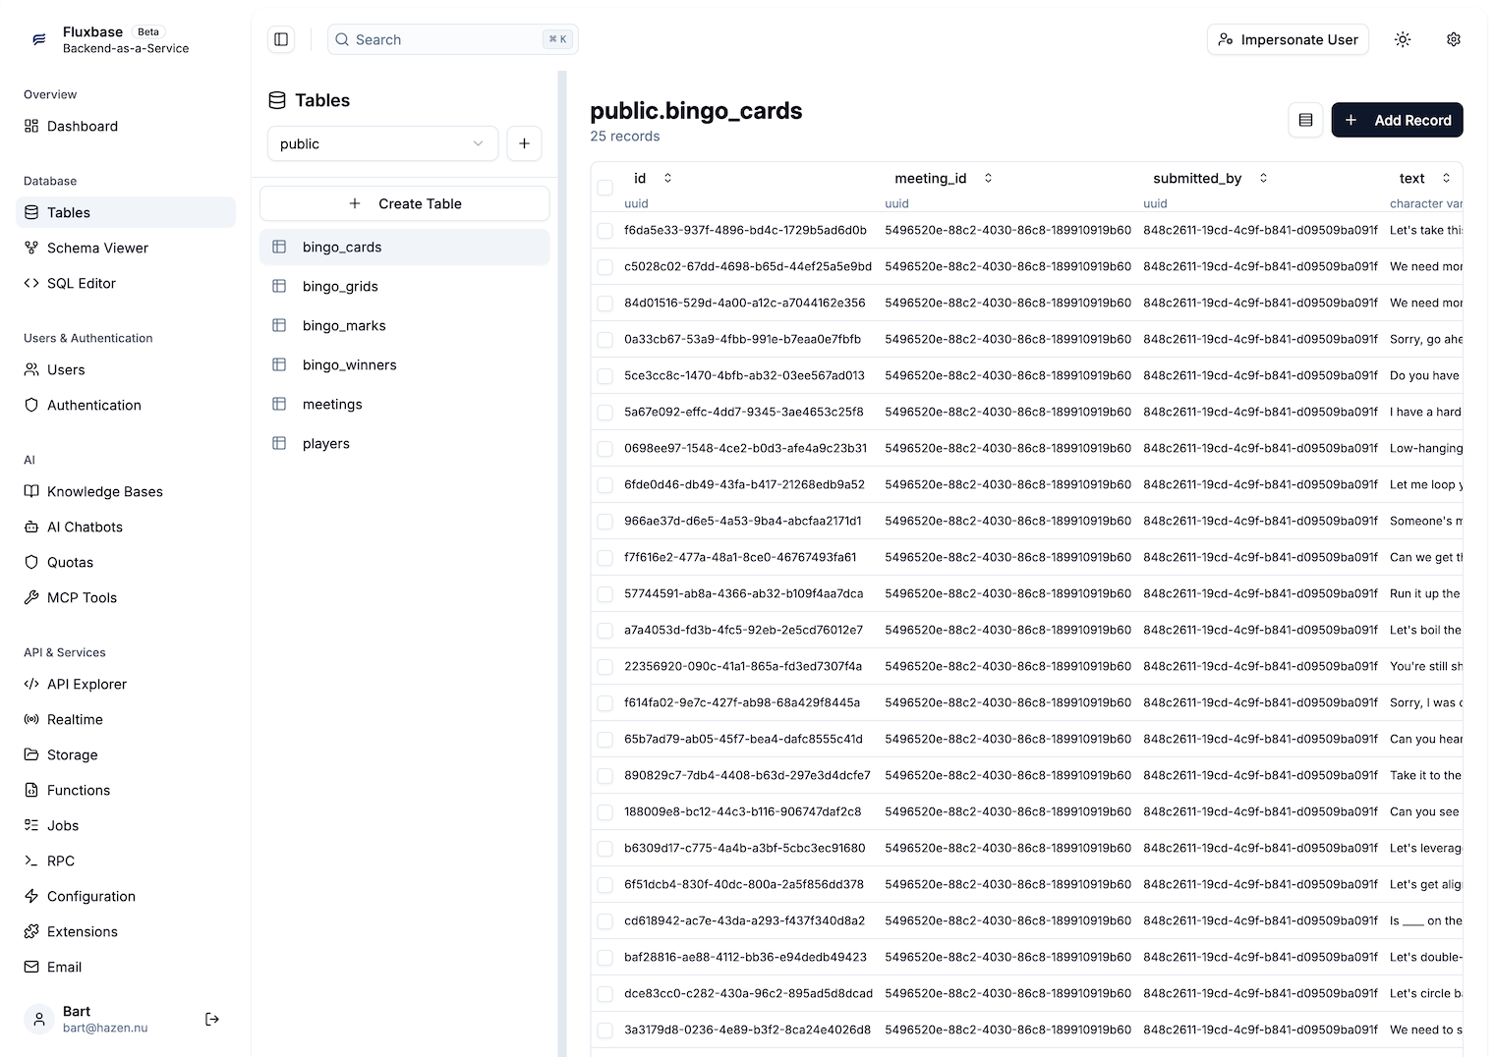The height and width of the screenshot is (1057, 1495).
Task: Click the Schema Viewer icon in the sidebar
Action: (x=31, y=248)
